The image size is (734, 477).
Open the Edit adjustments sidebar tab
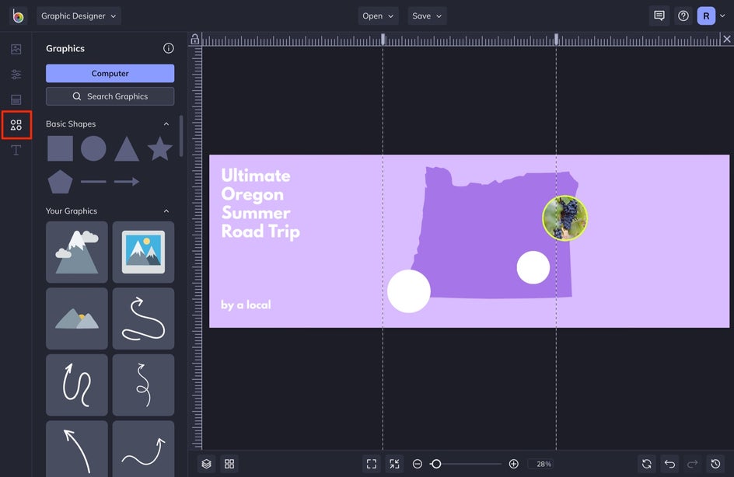pos(16,75)
